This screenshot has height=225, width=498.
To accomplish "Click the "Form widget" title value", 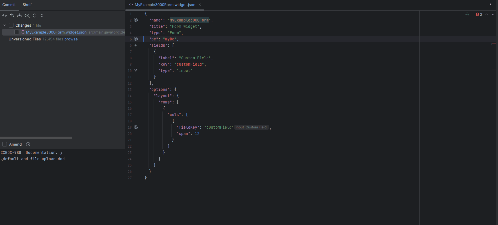I will coord(185,26).
